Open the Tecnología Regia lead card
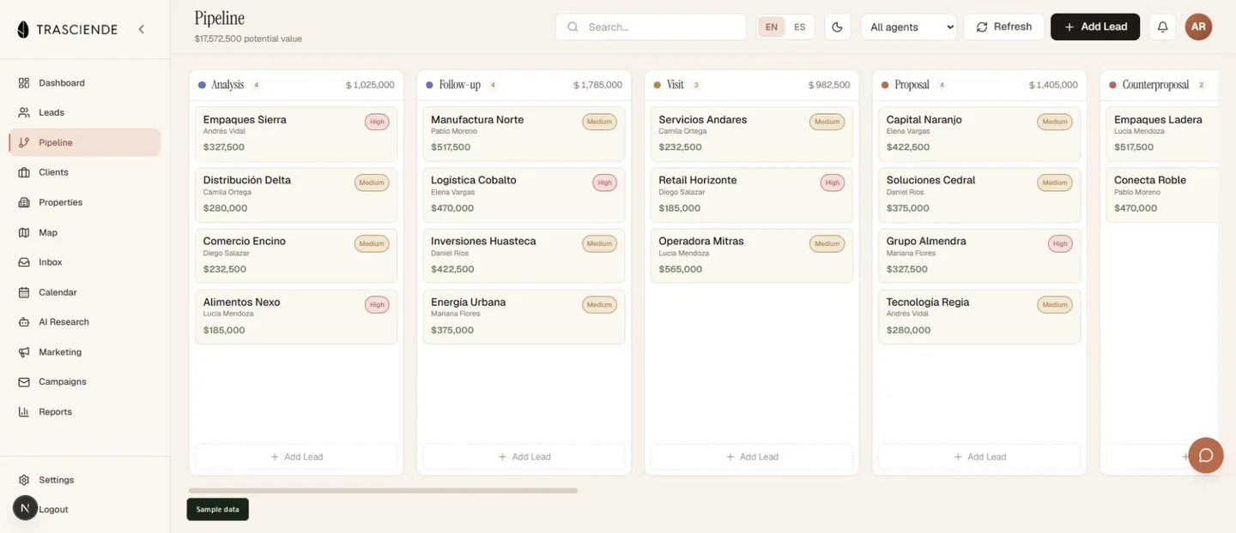Image resolution: width=1236 pixels, height=533 pixels. point(979,316)
